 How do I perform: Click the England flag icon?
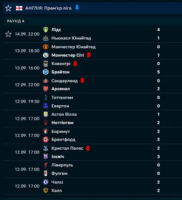tap(19, 8)
